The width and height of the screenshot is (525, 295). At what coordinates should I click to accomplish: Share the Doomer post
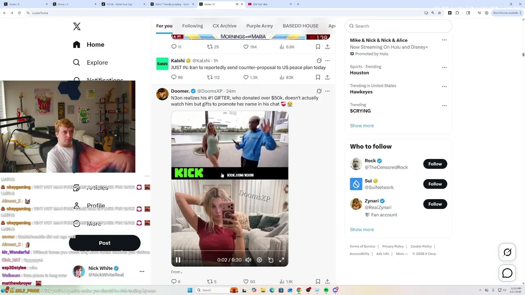(x=327, y=281)
